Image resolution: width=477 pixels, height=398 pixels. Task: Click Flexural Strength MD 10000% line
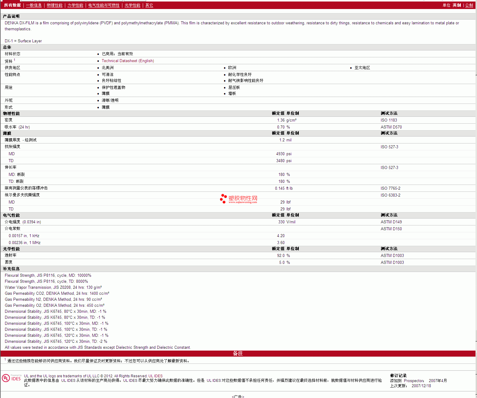click(48, 275)
